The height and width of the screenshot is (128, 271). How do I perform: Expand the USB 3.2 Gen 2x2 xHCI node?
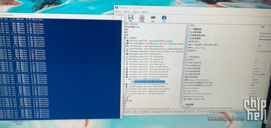pos(125,51)
